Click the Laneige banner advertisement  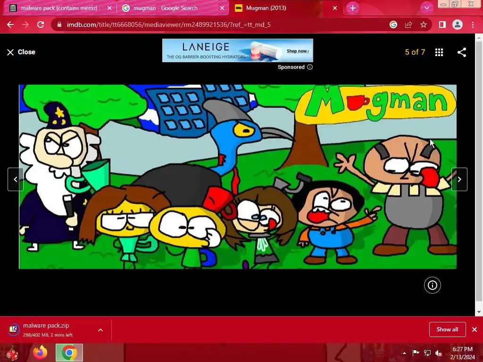(x=238, y=50)
